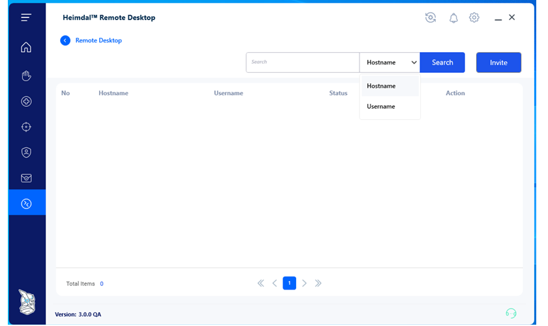Open the email security envelope icon
This screenshot has height=326, width=548.
(26, 178)
